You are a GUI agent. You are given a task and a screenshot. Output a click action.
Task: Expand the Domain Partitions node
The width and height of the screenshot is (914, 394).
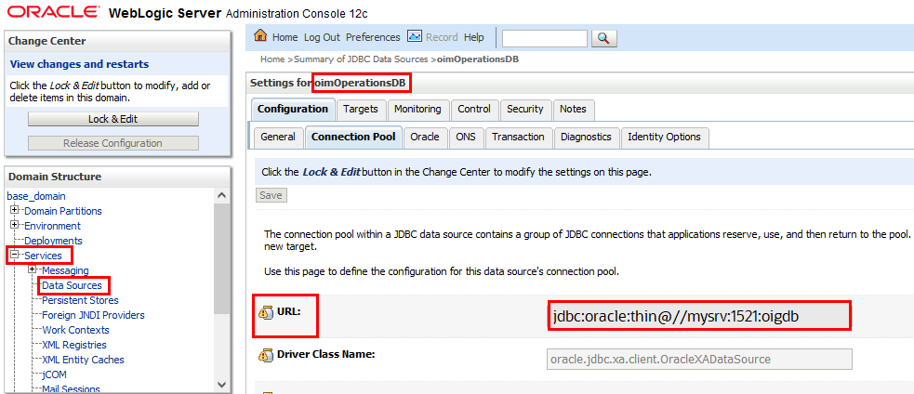pyautogui.click(x=15, y=210)
